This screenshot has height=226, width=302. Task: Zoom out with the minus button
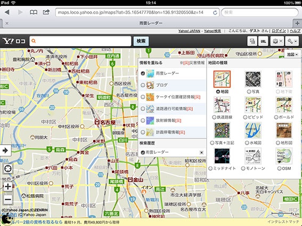click(8, 199)
